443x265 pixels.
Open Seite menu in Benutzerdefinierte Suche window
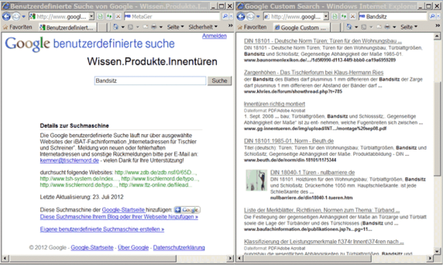175,27
